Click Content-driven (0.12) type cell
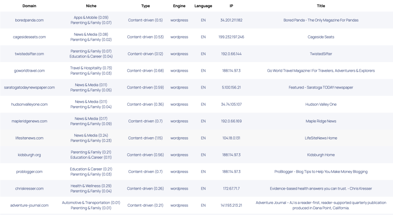Image resolution: width=393 pixels, height=215 pixels. [x=145, y=54]
